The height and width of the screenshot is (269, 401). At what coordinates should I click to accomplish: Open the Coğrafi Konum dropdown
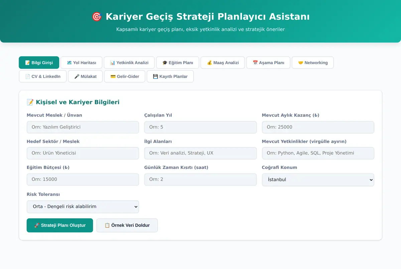click(318, 180)
